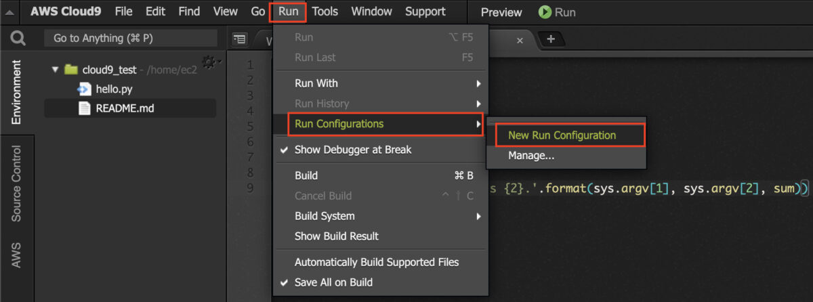Click the tab list icon beside editor tabs
This screenshot has width=813, height=302.
coord(239,39)
